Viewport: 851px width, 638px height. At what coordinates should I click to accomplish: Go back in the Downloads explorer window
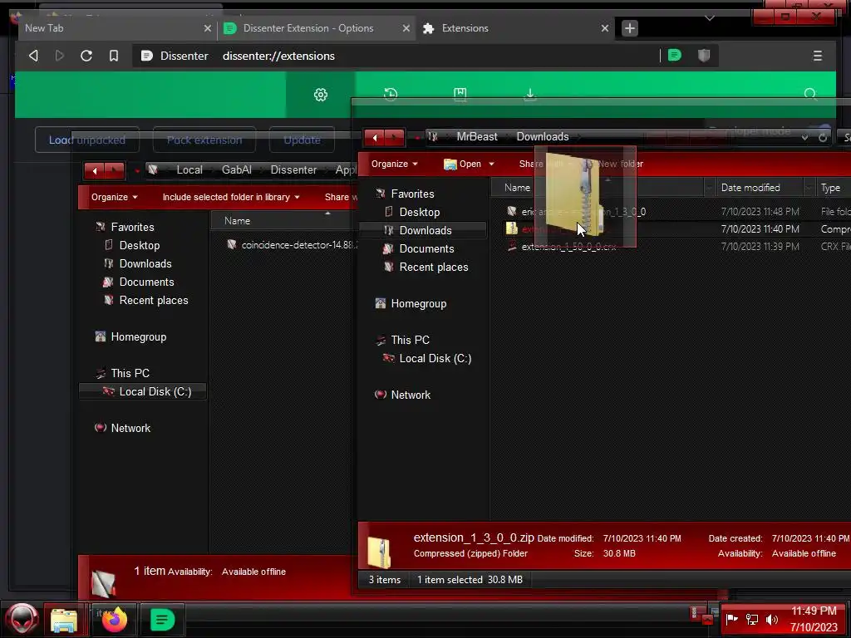pyautogui.click(x=375, y=137)
